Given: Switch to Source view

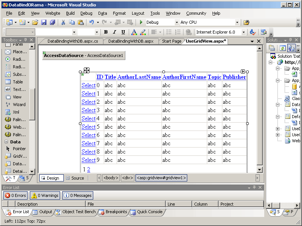Looking at the screenshot, I should point(75,178).
